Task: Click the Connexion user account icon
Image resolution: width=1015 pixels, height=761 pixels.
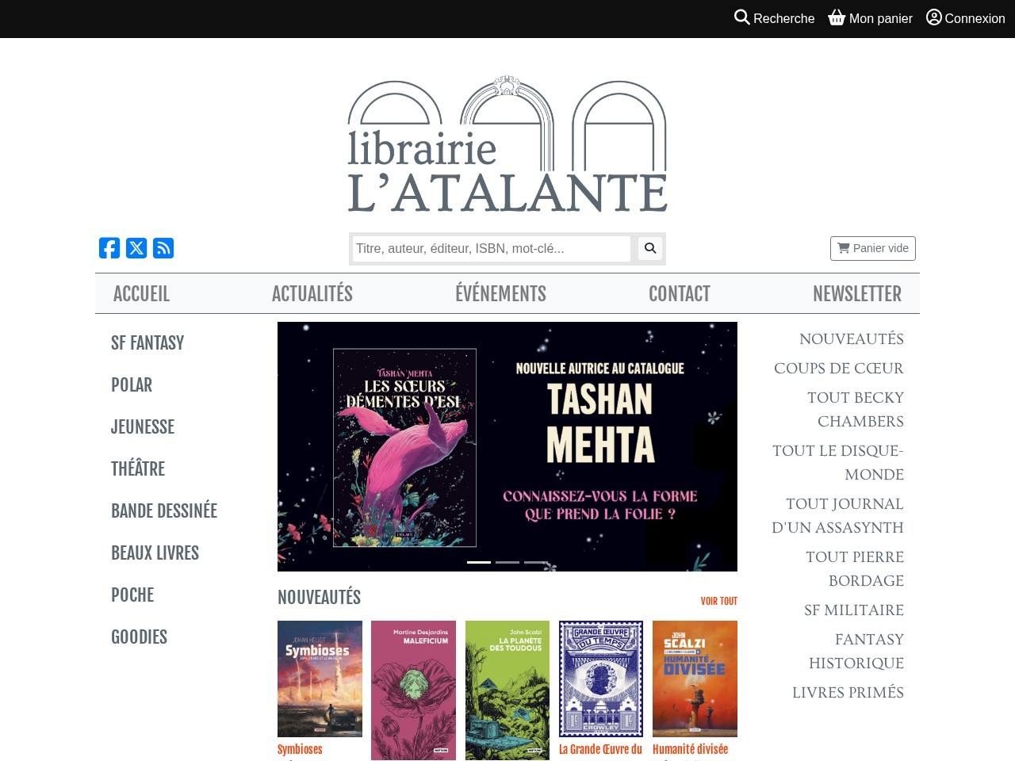Action: pos(933,17)
